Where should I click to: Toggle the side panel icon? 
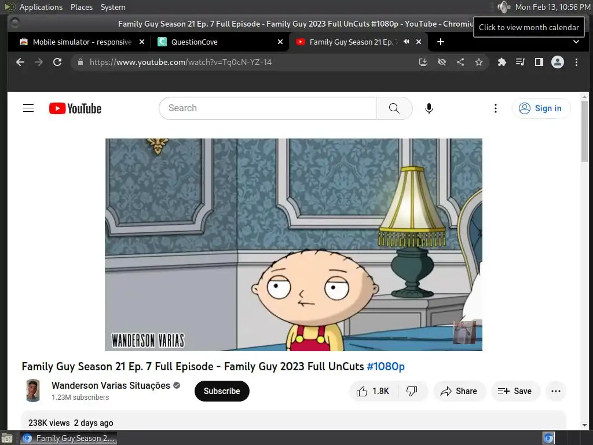(539, 62)
